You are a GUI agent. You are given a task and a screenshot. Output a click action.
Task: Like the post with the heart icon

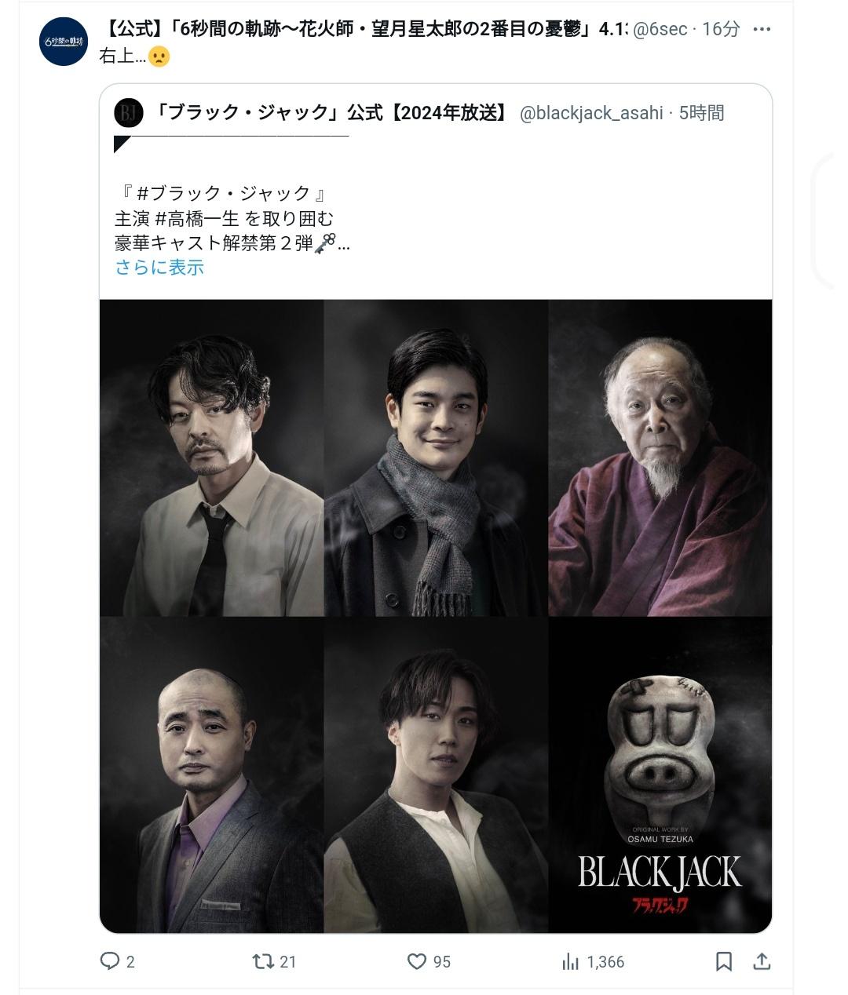[417, 961]
